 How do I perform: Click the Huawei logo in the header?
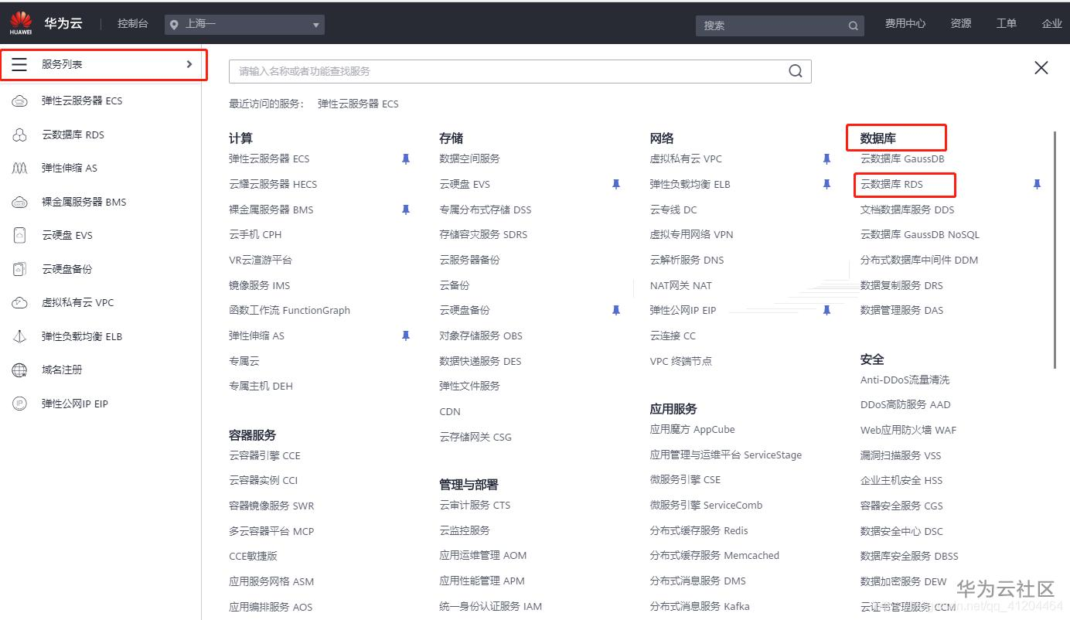tap(21, 23)
